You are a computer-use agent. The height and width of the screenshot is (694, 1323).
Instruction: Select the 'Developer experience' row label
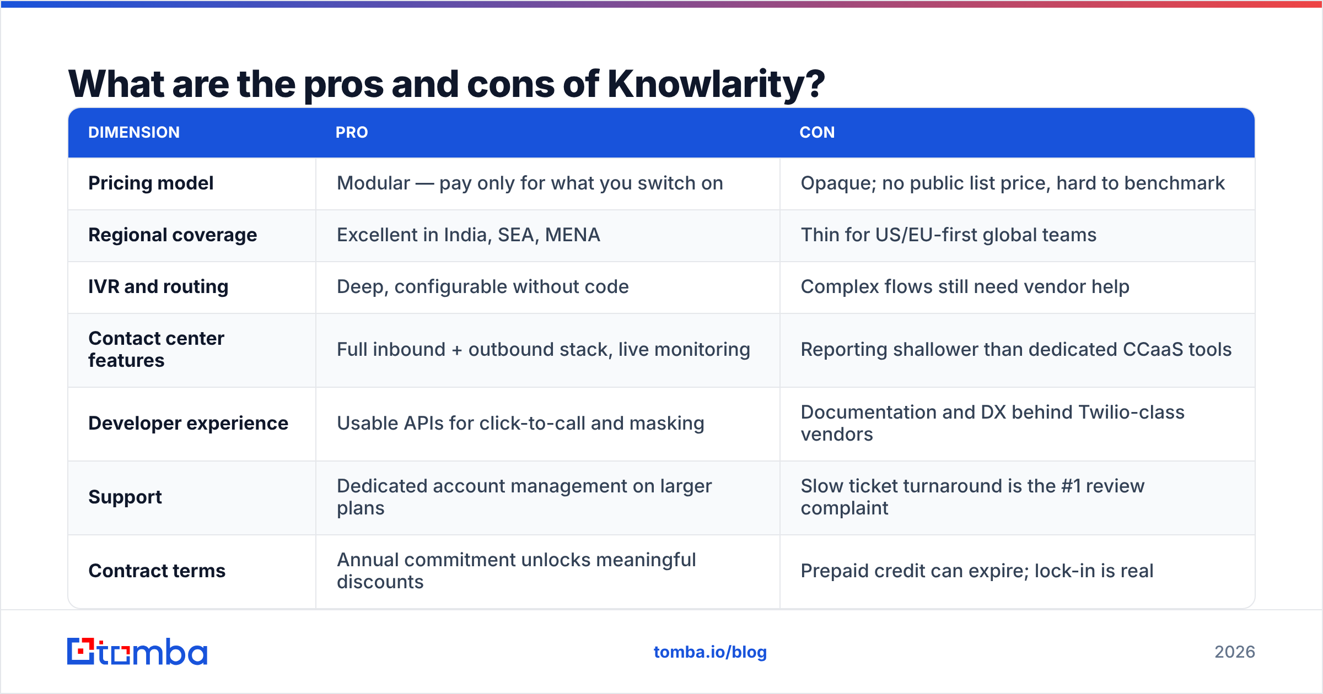coord(188,423)
